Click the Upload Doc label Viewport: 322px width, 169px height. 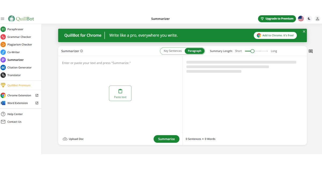click(x=76, y=139)
